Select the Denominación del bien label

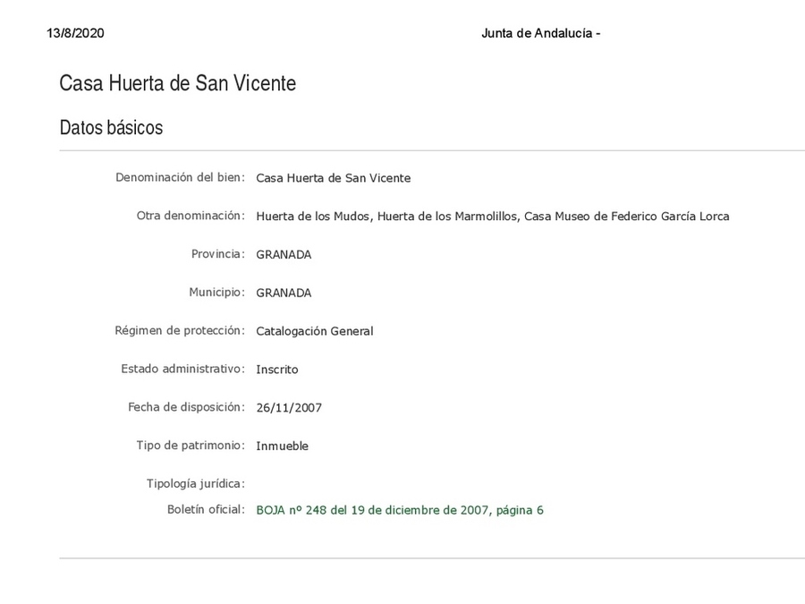[180, 177]
